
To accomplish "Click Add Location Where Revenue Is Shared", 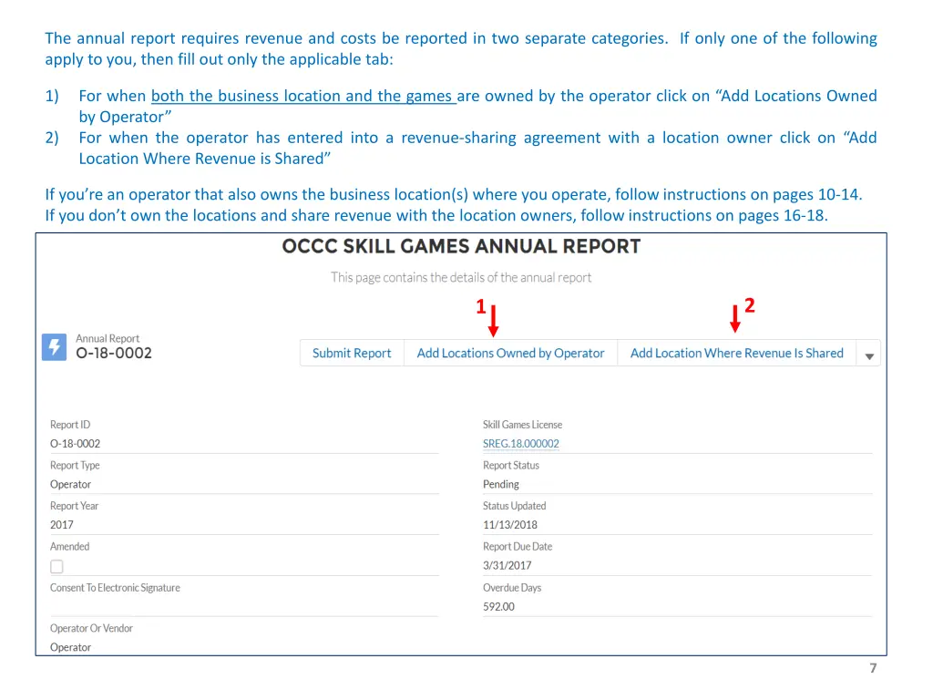I will tap(736, 353).
